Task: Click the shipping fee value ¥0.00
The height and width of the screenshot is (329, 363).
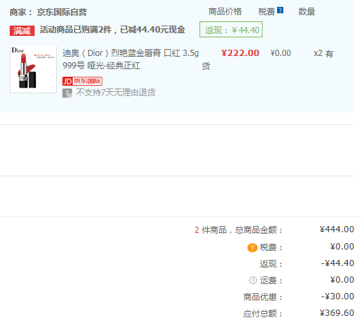Action: pos(342,280)
